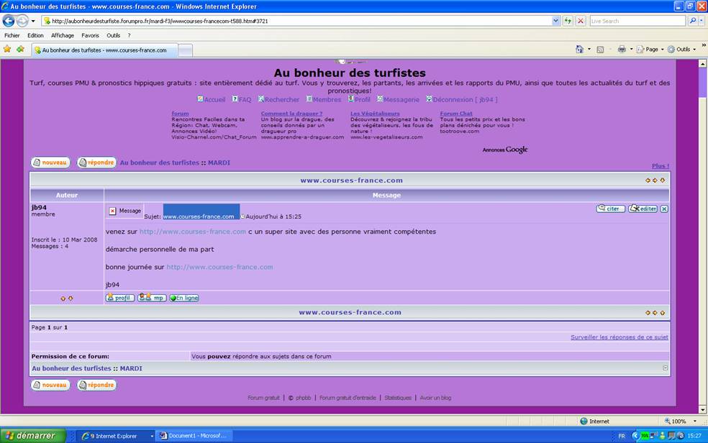View jb94's profile via the profil button

(x=120, y=298)
